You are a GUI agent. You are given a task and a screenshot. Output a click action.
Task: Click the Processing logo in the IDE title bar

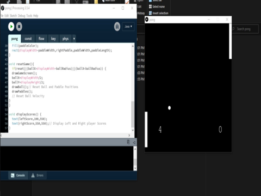pyautogui.click(x=3, y=8)
